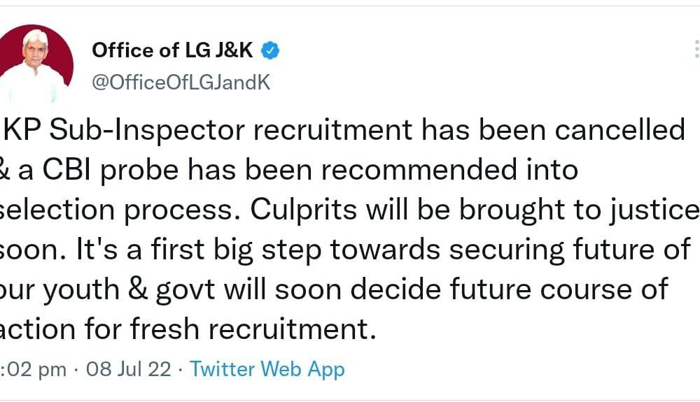Click the 08 Jul 22 date

(128, 369)
